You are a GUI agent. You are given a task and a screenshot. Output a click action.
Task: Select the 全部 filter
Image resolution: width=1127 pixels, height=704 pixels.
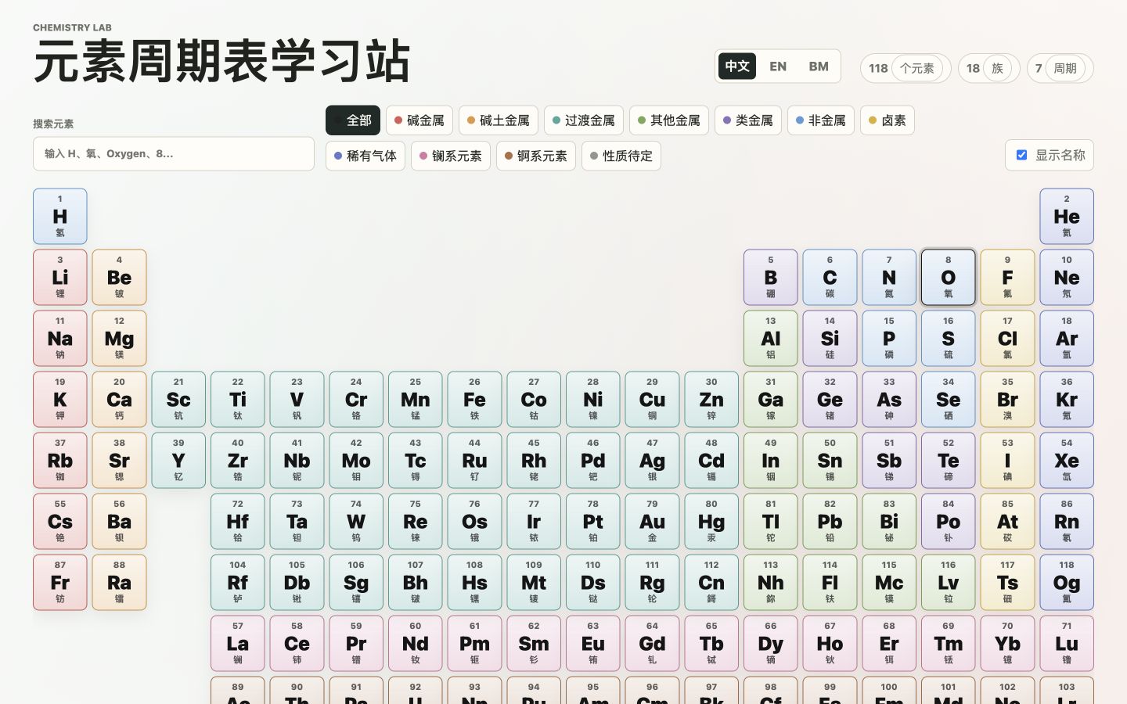(353, 120)
